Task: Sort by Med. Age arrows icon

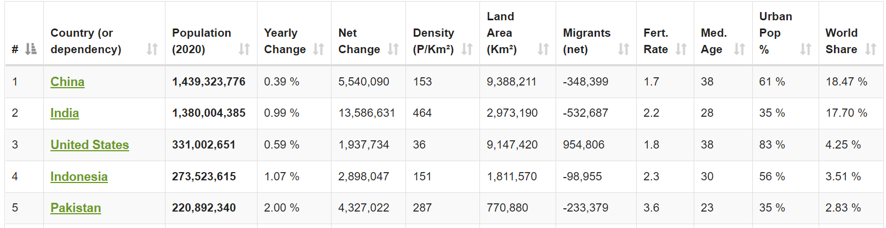Action: 740,49
